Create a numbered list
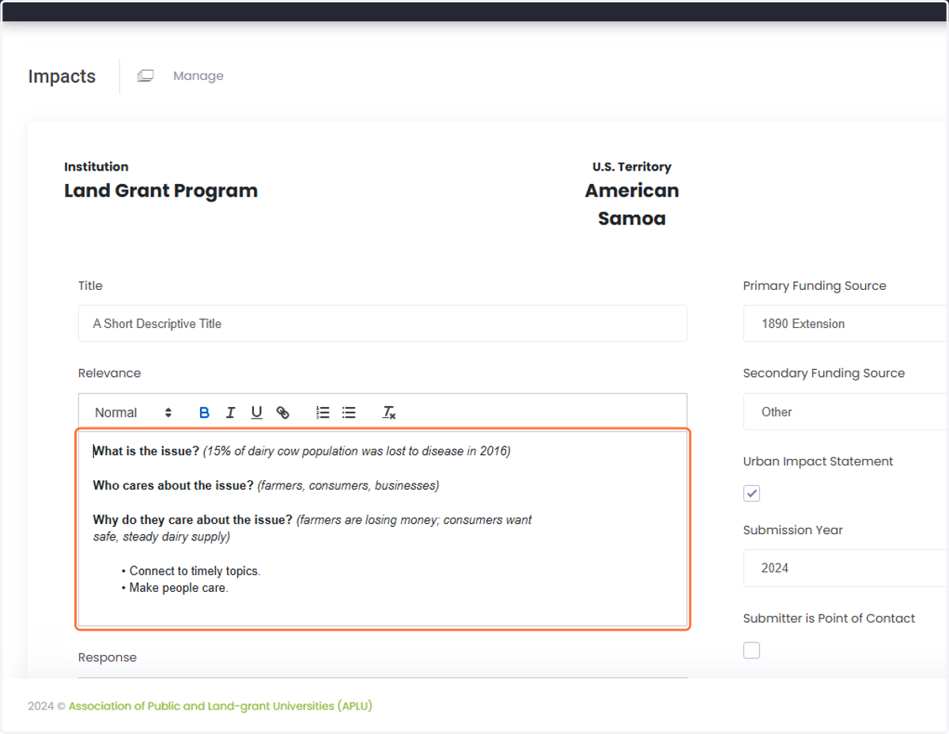 [x=323, y=412]
